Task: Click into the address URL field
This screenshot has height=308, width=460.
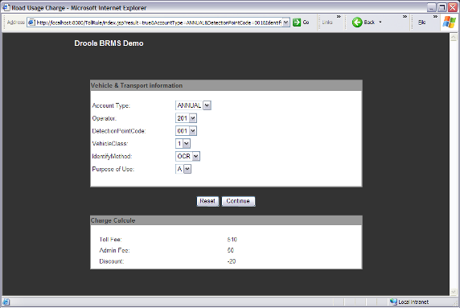Action: click(x=158, y=23)
